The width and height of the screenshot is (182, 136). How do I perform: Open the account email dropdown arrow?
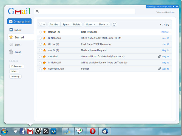[x=174, y=7]
